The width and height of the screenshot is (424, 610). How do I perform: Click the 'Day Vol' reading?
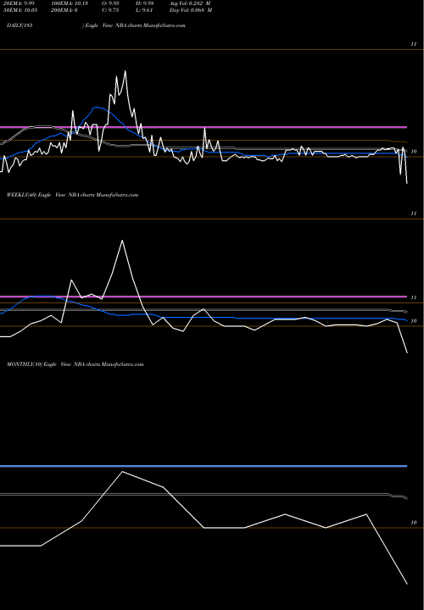191,10
